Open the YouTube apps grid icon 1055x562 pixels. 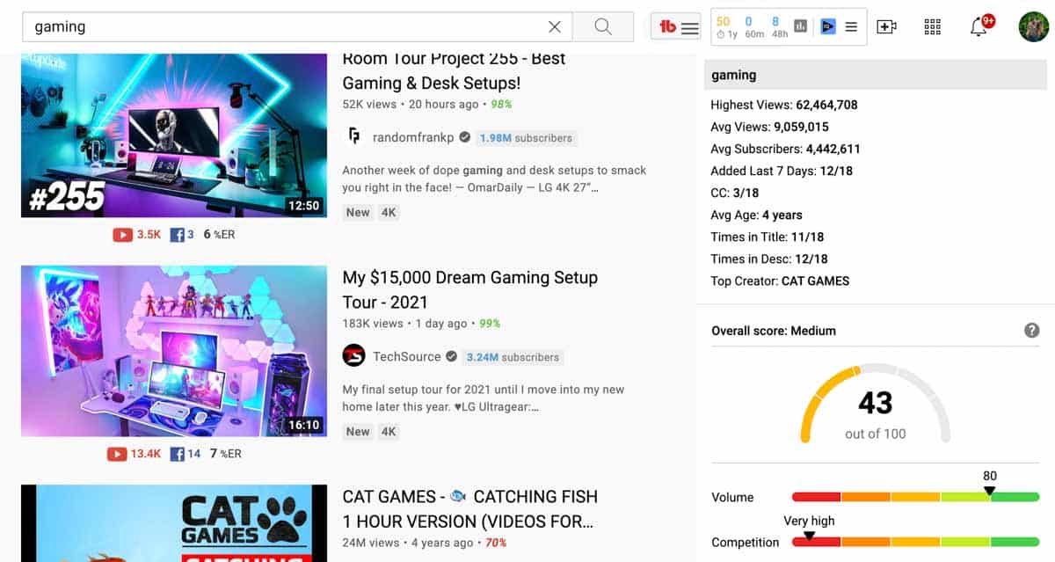point(932,26)
